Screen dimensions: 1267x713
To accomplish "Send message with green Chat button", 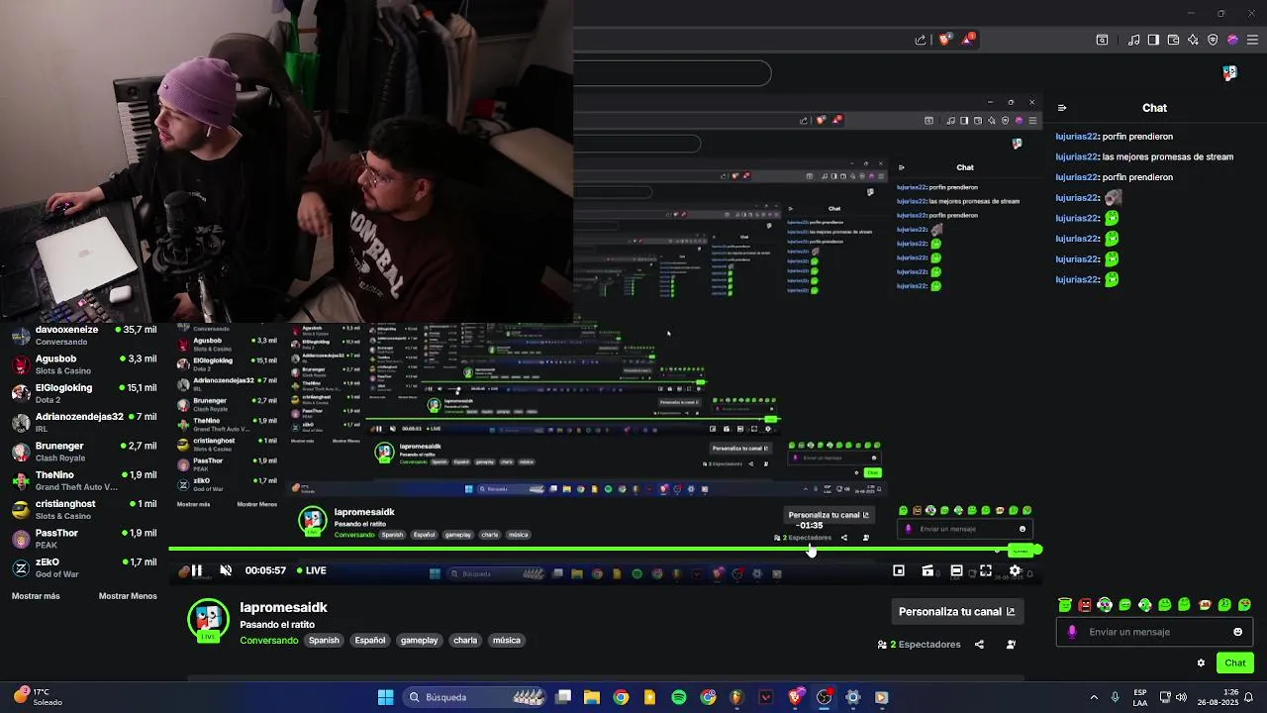I will pos(1235,663).
